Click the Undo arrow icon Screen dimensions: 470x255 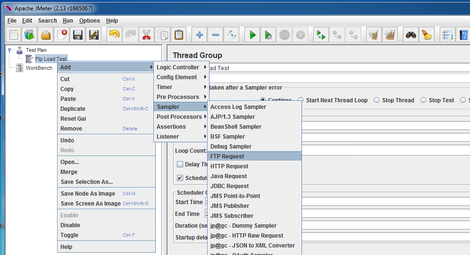114,35
